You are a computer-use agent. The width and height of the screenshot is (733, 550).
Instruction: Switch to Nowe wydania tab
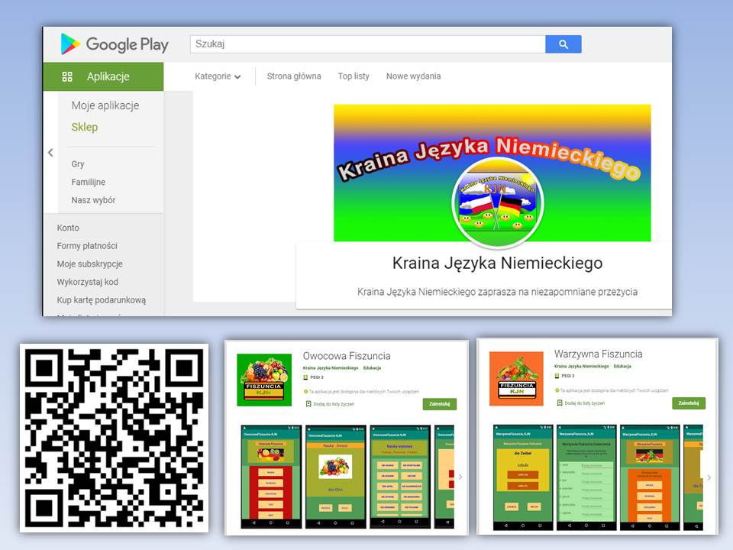[413, 76]
